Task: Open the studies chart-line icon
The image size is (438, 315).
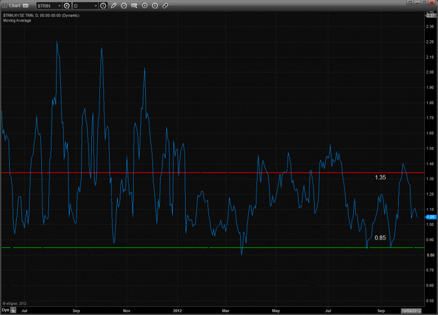Action: 123,6
